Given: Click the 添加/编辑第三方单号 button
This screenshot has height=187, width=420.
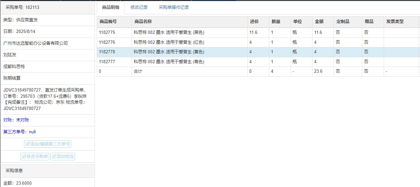Looking at the screenshot, I should click(48, 144).
